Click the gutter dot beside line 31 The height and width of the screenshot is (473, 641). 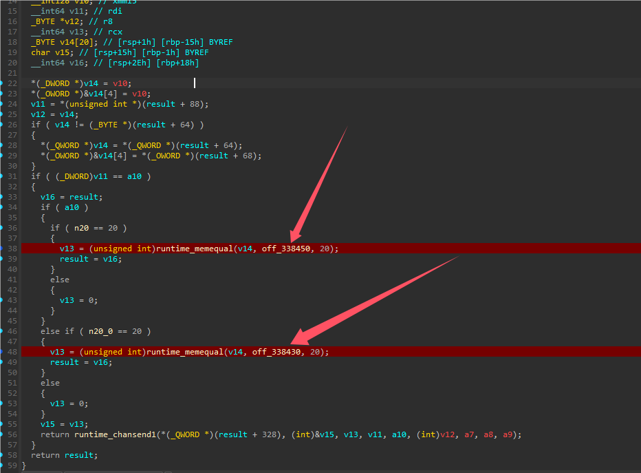2,176
